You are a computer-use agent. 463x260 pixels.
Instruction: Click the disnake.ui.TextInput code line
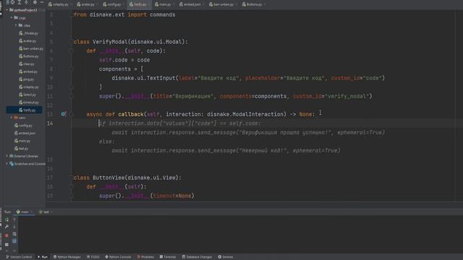point(248,78)
